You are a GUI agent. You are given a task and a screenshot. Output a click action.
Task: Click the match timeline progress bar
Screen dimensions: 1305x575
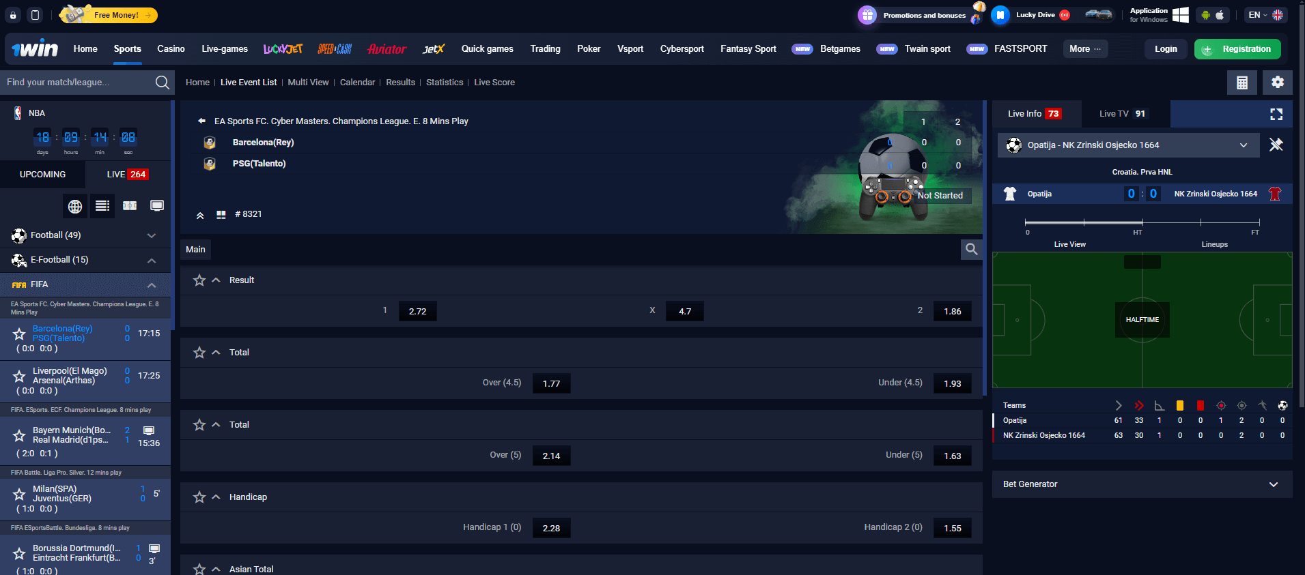[1142, 222]
